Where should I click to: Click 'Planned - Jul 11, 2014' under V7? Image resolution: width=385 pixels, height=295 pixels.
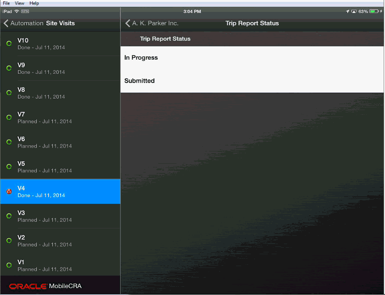45,122
